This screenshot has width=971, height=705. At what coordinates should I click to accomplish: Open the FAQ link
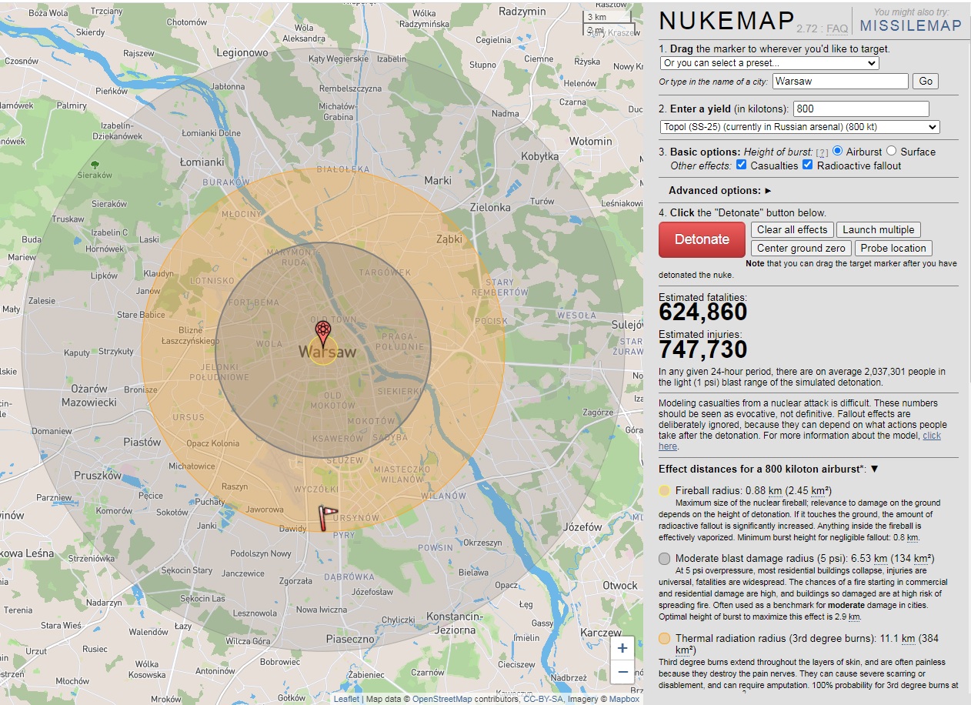[837, 28]
